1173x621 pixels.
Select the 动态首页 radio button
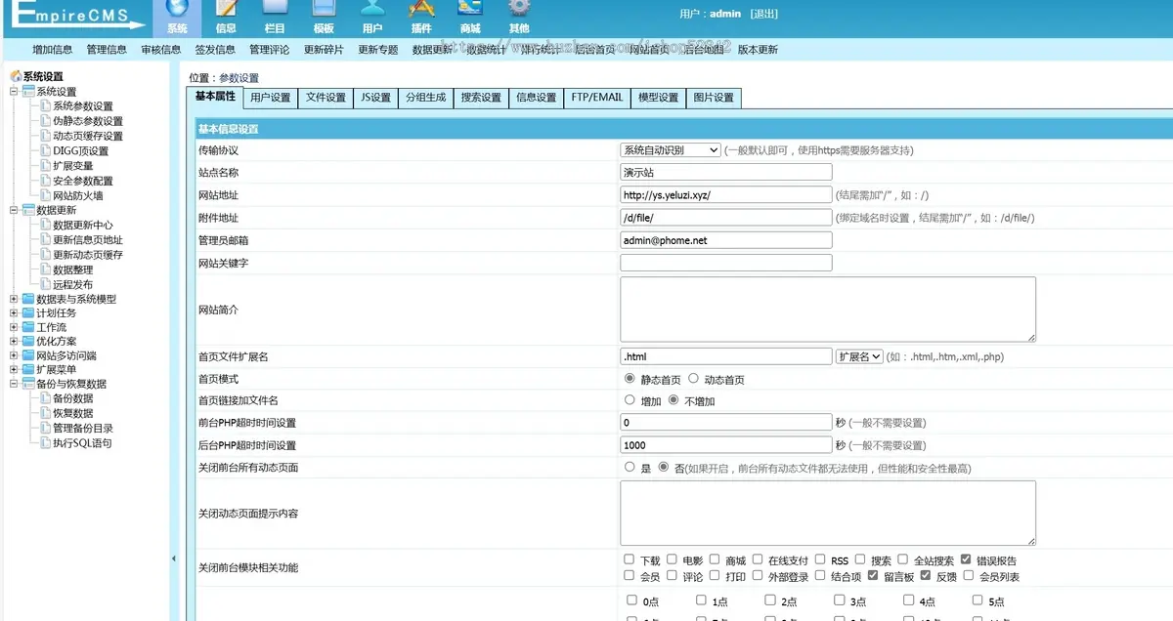(693, 379)
